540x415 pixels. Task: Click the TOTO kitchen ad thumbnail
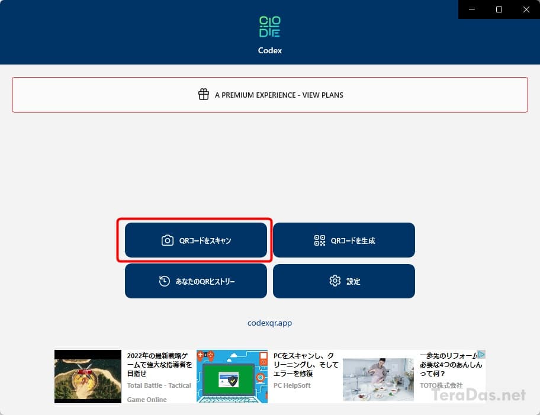pos(378,377)
